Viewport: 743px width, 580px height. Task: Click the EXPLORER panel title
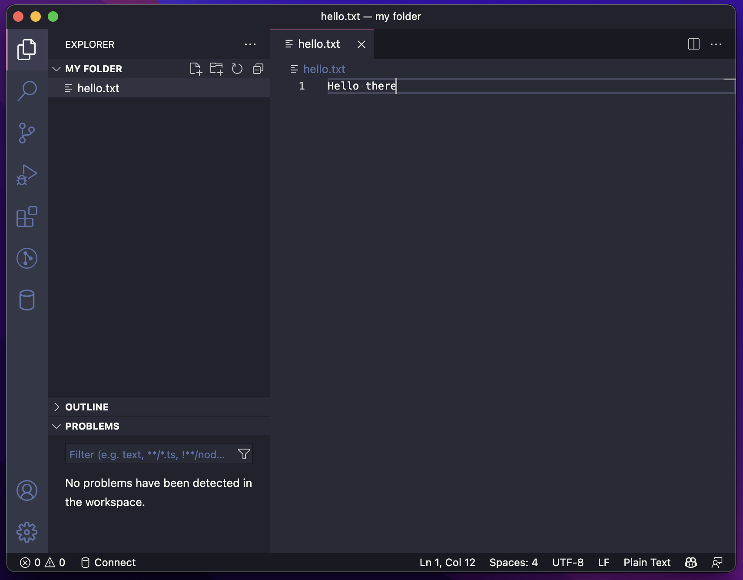tap(90, 44)
